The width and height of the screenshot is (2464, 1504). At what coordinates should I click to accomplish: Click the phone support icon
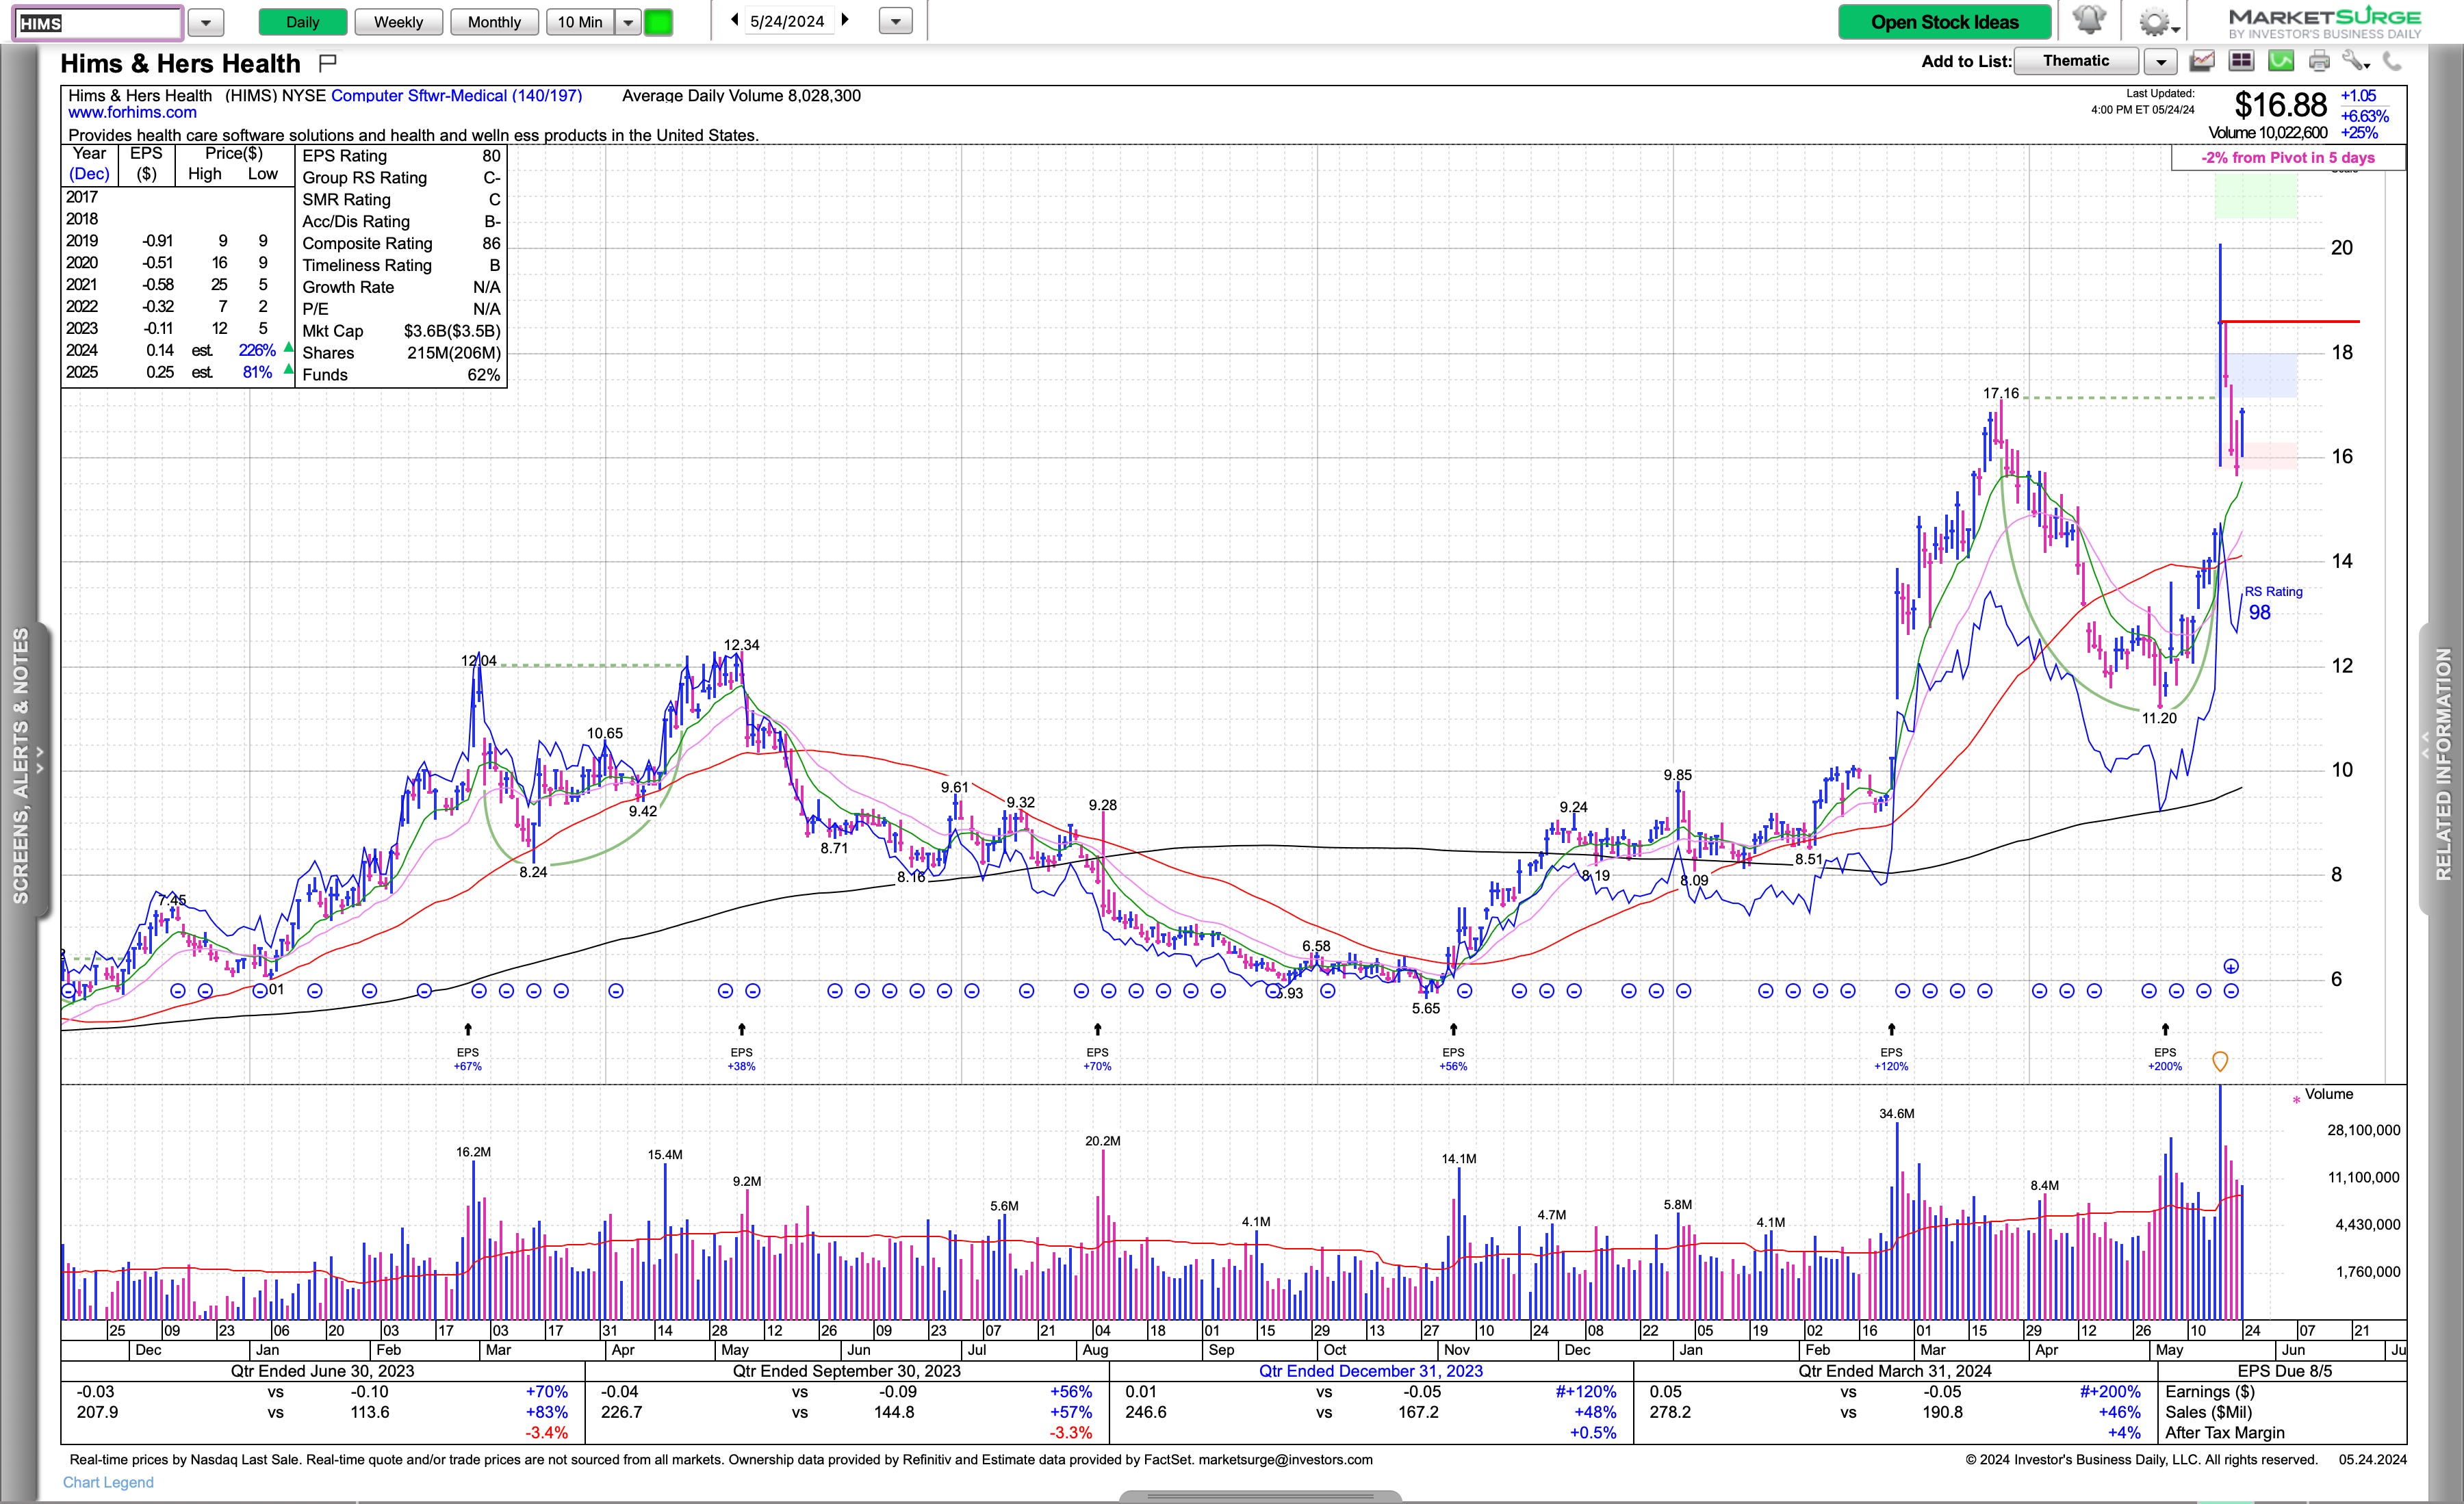[2392, 62]
